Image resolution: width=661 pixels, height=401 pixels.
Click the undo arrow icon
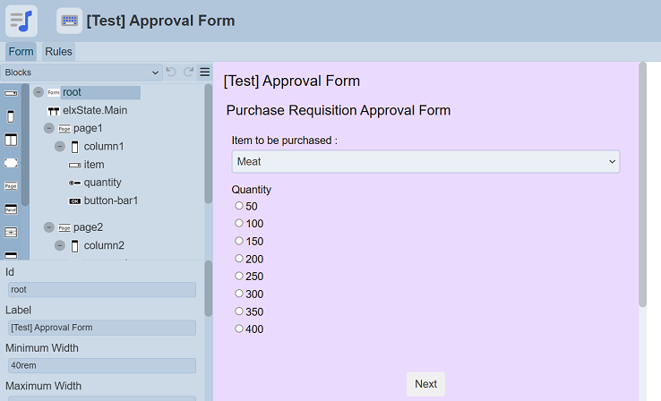171,73
